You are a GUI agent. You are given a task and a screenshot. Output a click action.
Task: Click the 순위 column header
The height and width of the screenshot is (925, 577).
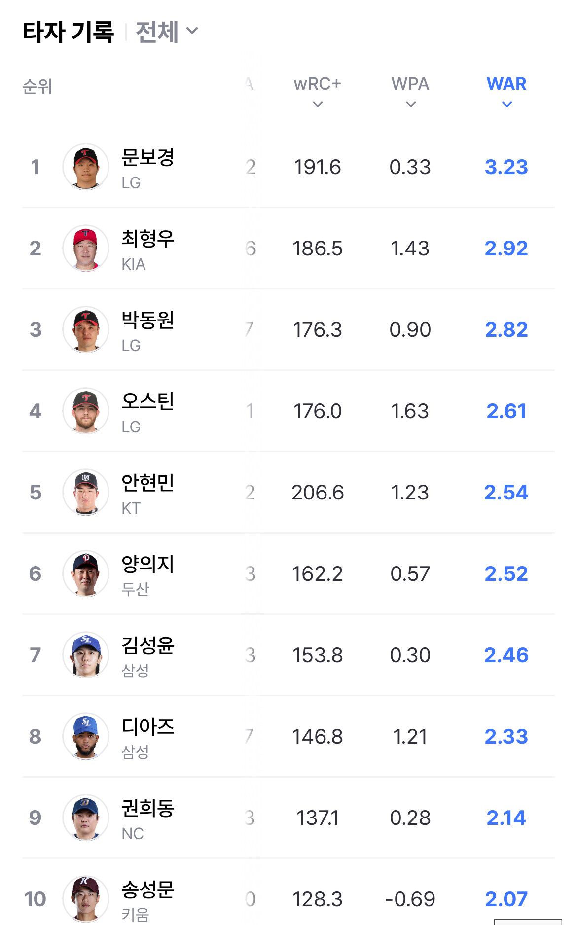tap(37, 87)
